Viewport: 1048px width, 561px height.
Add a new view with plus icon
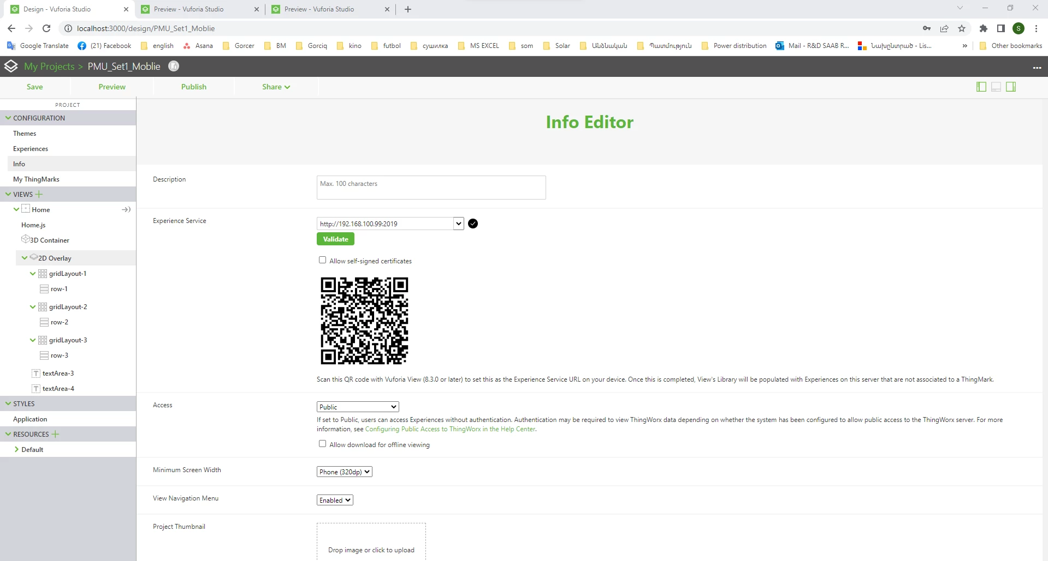tap(39, 194)
